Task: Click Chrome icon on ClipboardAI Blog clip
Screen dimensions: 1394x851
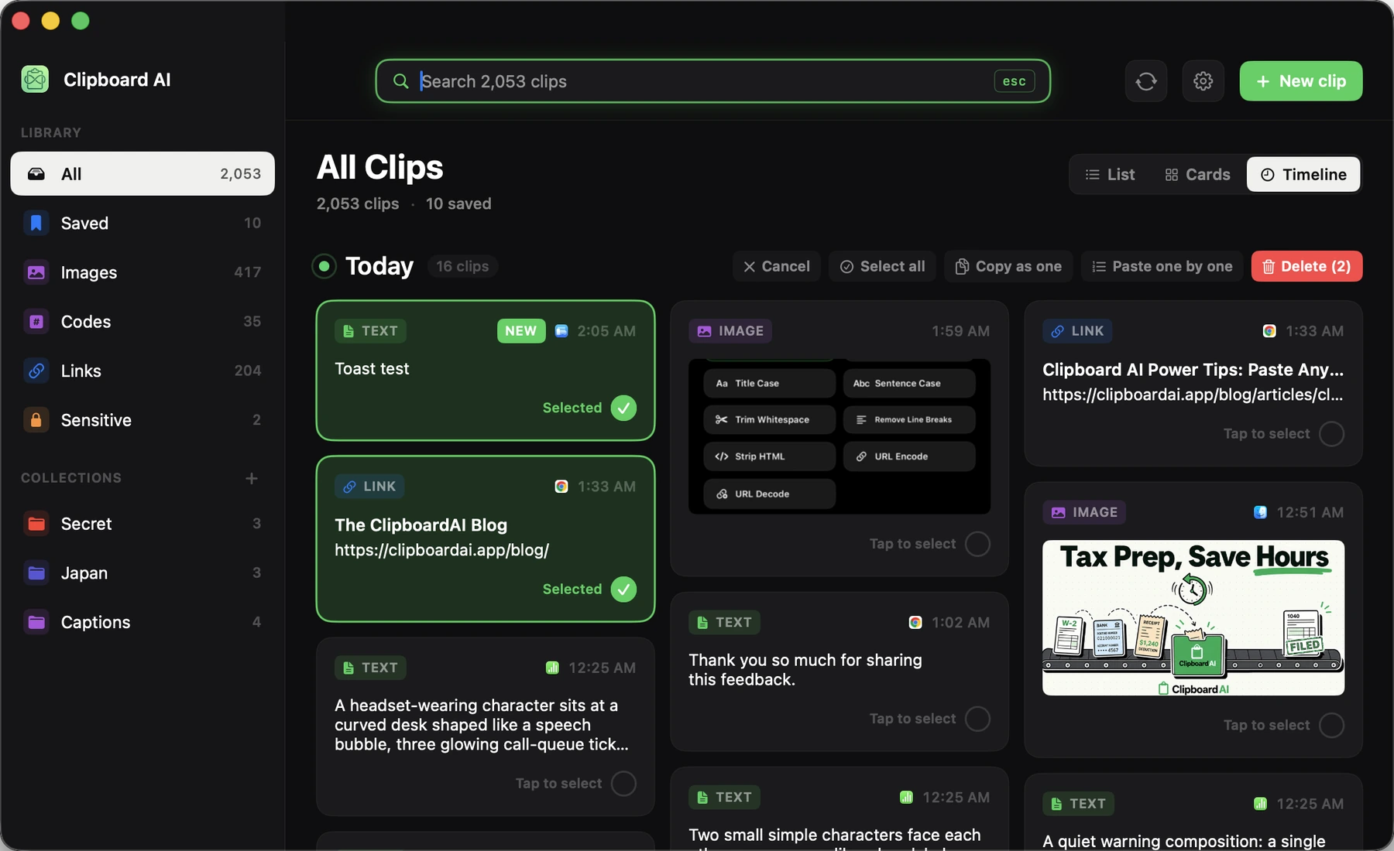Action: point(561,487)
